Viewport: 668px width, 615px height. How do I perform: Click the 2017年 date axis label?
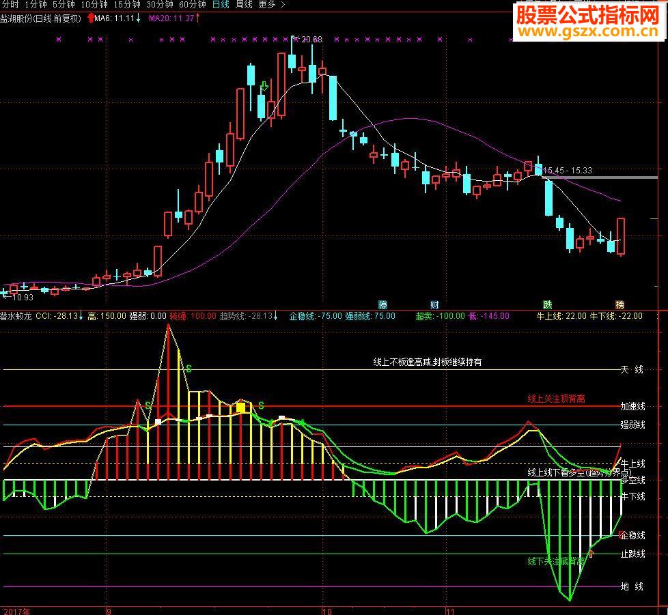(17, 611)
